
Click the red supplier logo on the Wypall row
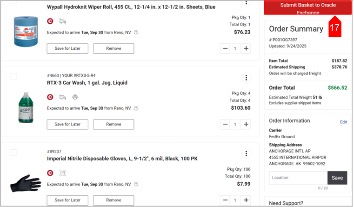coord(50,21)
